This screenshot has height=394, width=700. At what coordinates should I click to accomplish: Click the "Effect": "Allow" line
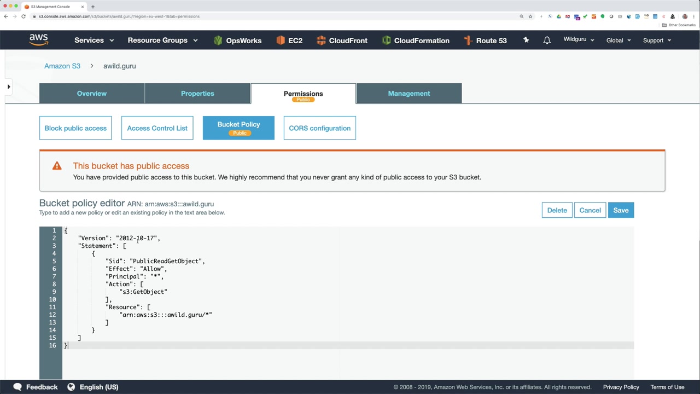136,269
